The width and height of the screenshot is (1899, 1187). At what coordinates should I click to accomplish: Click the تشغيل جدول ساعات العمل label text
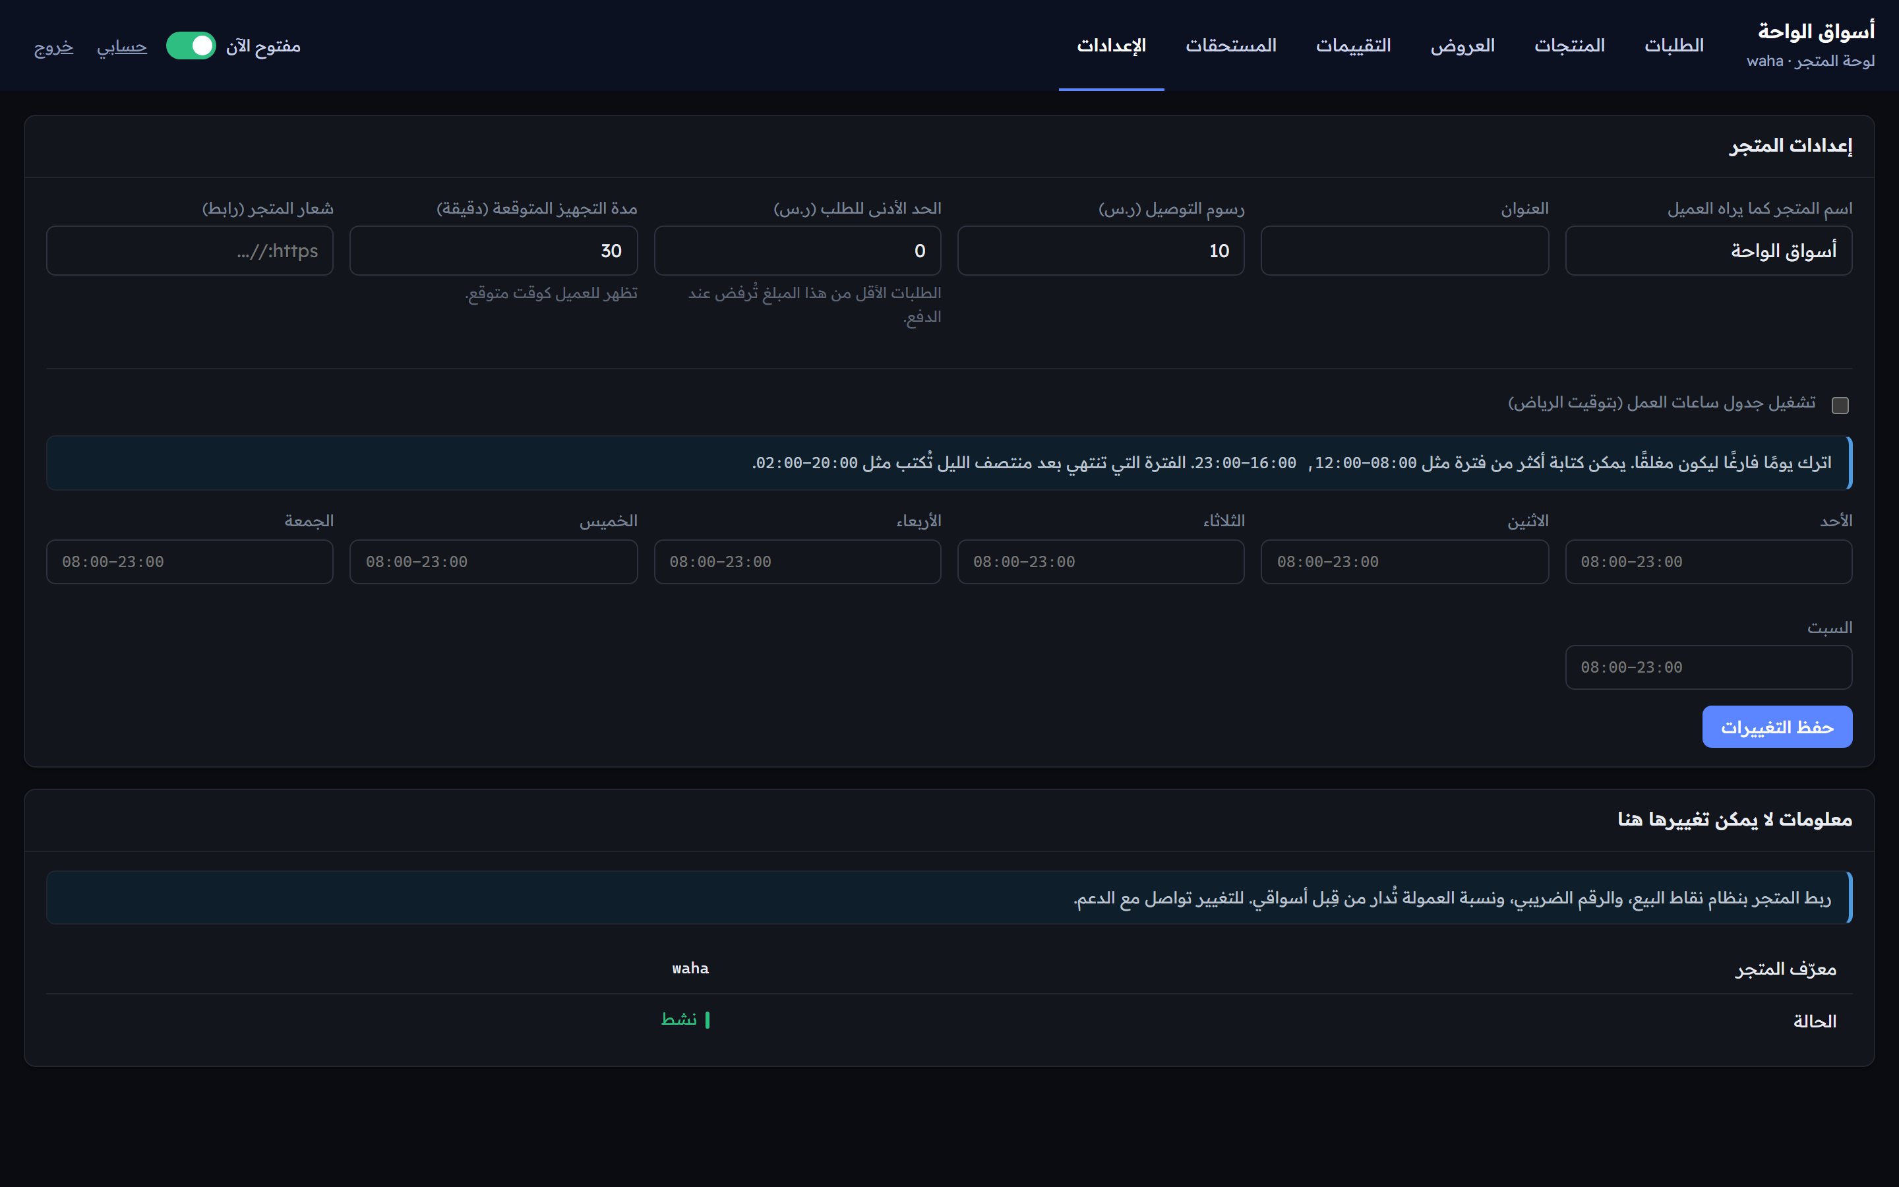tap(1661, 403)
